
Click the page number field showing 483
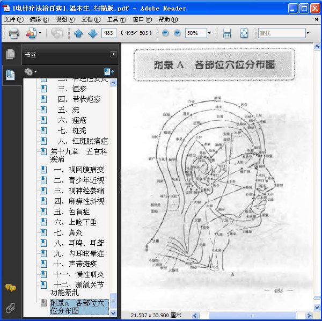tap(109, 33)
